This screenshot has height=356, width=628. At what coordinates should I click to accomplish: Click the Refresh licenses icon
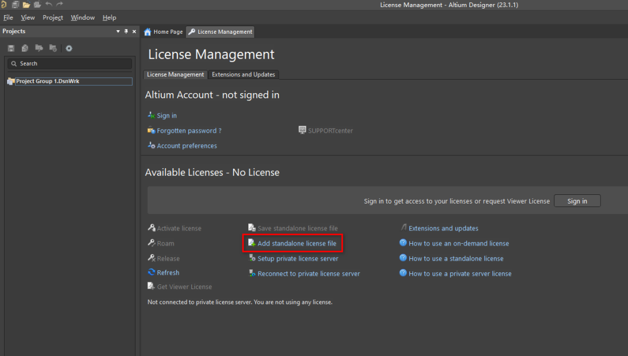(x=151, y=272)
